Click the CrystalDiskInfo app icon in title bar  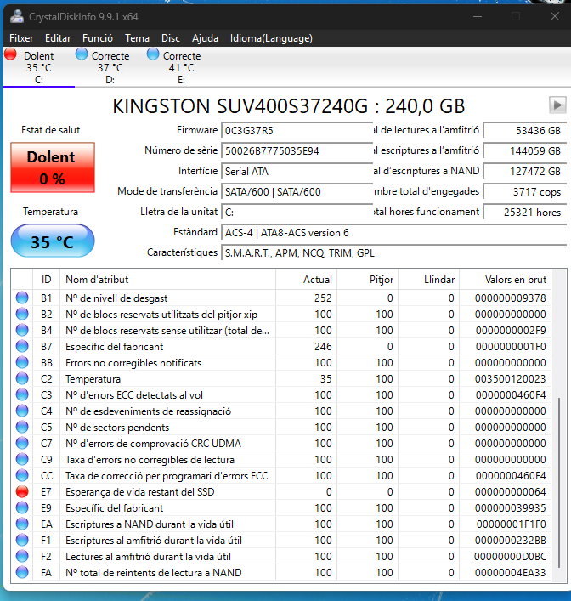[x=17, y=16]
